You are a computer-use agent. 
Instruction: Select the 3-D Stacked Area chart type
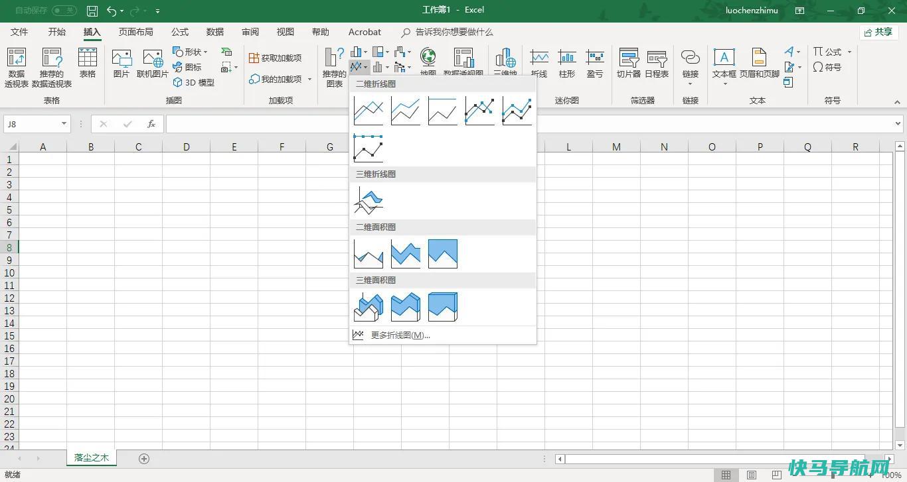(406, 307)
